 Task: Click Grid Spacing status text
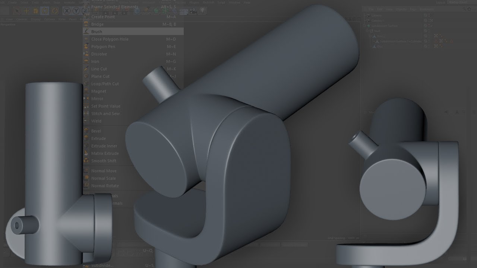point(344,237)
